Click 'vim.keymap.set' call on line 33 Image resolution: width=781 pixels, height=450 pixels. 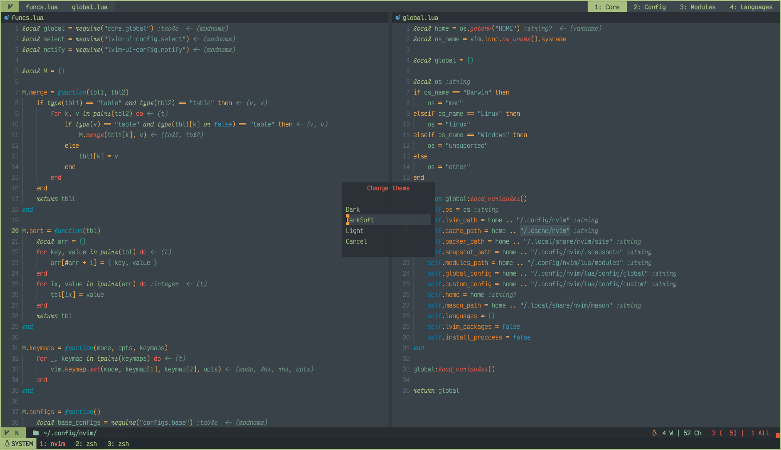(76, 369)
